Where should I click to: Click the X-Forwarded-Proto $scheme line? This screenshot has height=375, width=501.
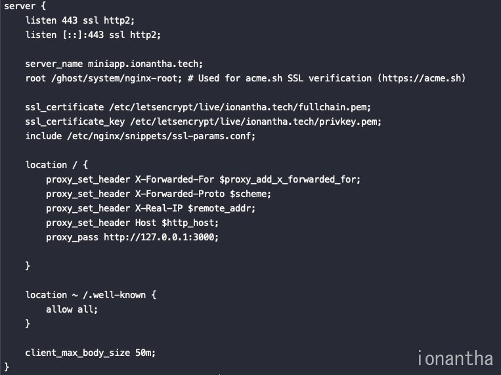point(158,194)
